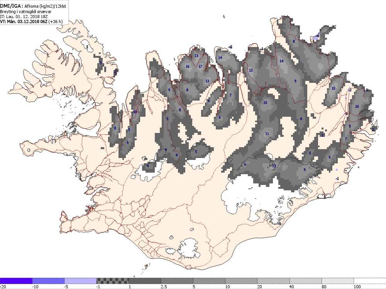Image resolution: width=386 pixels, height=289 pixels.
Task: Click the map value "15" in the east
Action: tap(334, 89)
